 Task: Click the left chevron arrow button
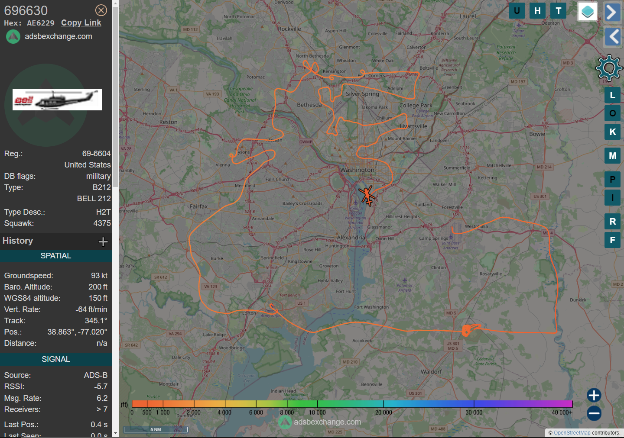click(613, 37)
